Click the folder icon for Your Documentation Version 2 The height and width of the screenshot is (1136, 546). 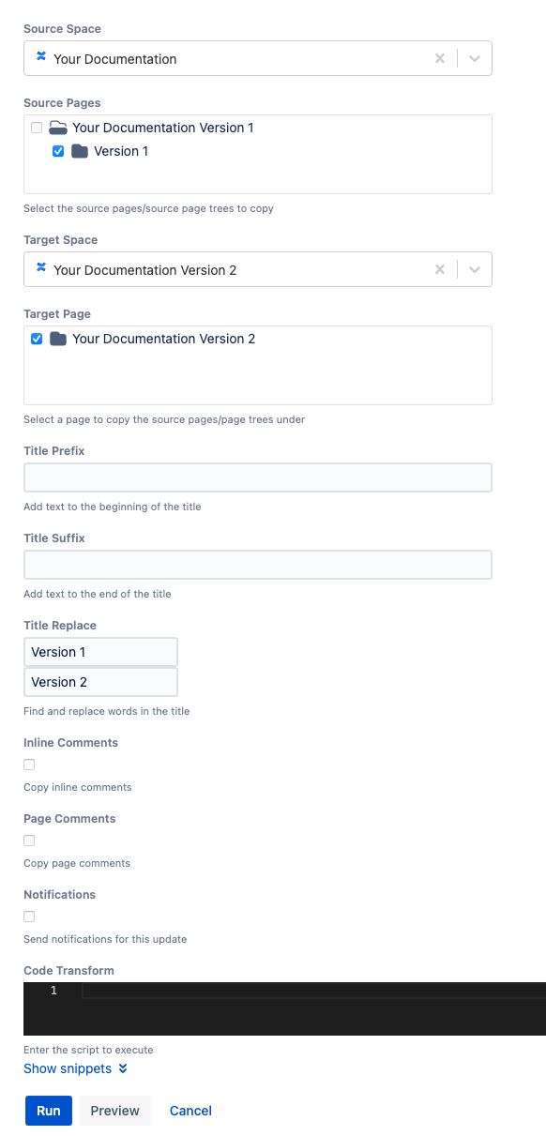coord(58,339)
